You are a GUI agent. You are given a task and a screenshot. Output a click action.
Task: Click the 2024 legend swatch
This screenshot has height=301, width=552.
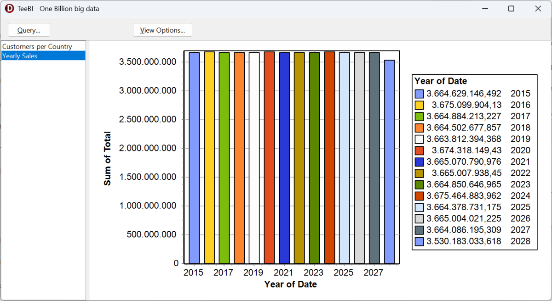[x=419, y=196]
